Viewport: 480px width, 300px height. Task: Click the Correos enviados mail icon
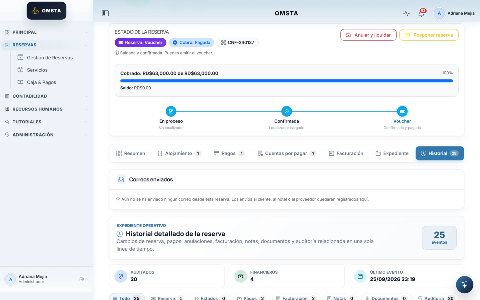coord(121,179)
